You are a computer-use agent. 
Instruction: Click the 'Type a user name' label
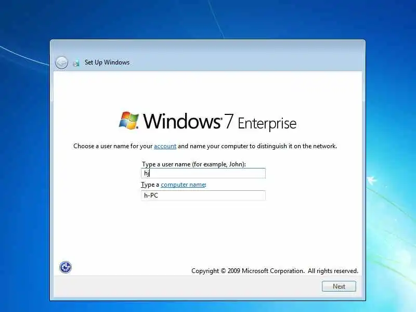(193, 164)
